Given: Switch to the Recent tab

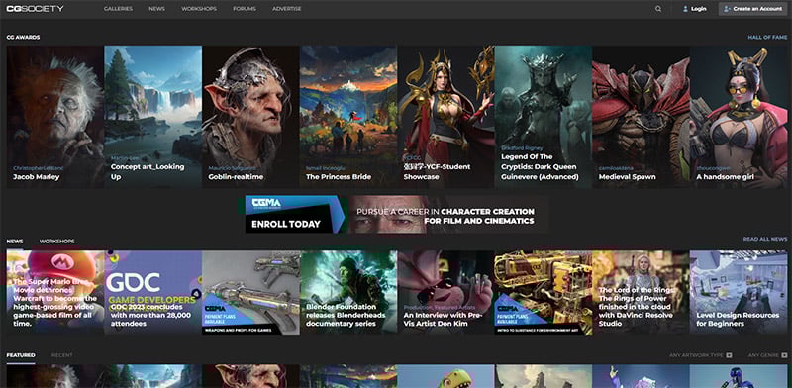Looking at the screenshot, I should pos(62,355).
